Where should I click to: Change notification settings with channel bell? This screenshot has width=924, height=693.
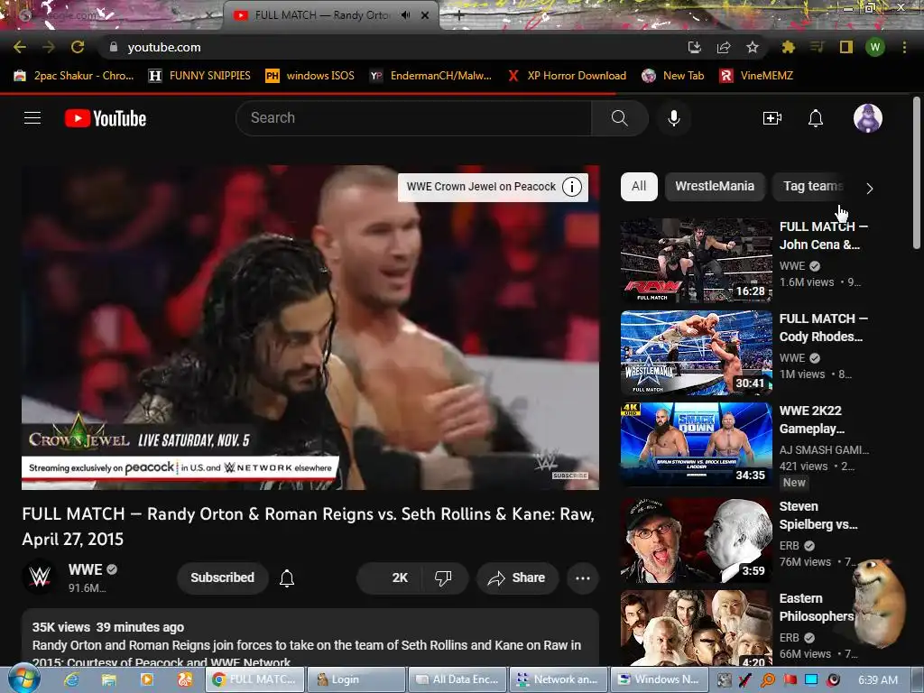[x=287, y=578]
